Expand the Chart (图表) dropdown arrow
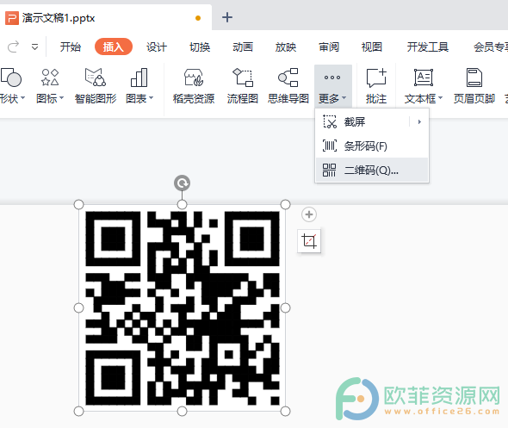This screenshot has height=428, width=508. click(x=151, y=97)
